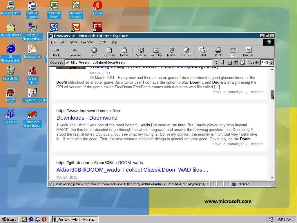Image resolution: width=297 pixels, height=223 pixels.
Task: Select the IE (Browservice) desktop icon
Action: click(11, 53)
